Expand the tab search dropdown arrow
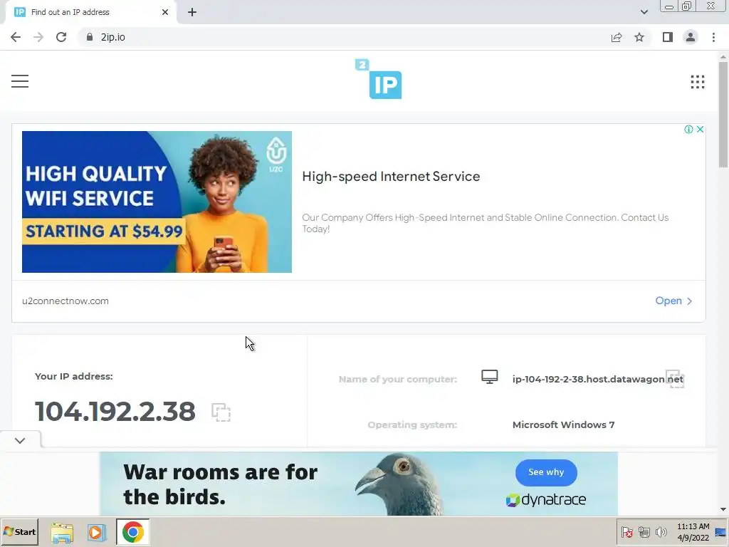This screenshot has width=729, height=547. 644,12
